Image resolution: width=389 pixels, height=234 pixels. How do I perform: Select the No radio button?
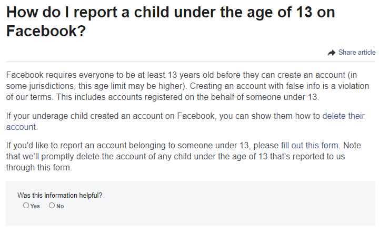coord(52,206)
